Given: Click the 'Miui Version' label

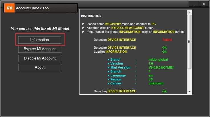Looking at the screenshot, I should [120, 67].
